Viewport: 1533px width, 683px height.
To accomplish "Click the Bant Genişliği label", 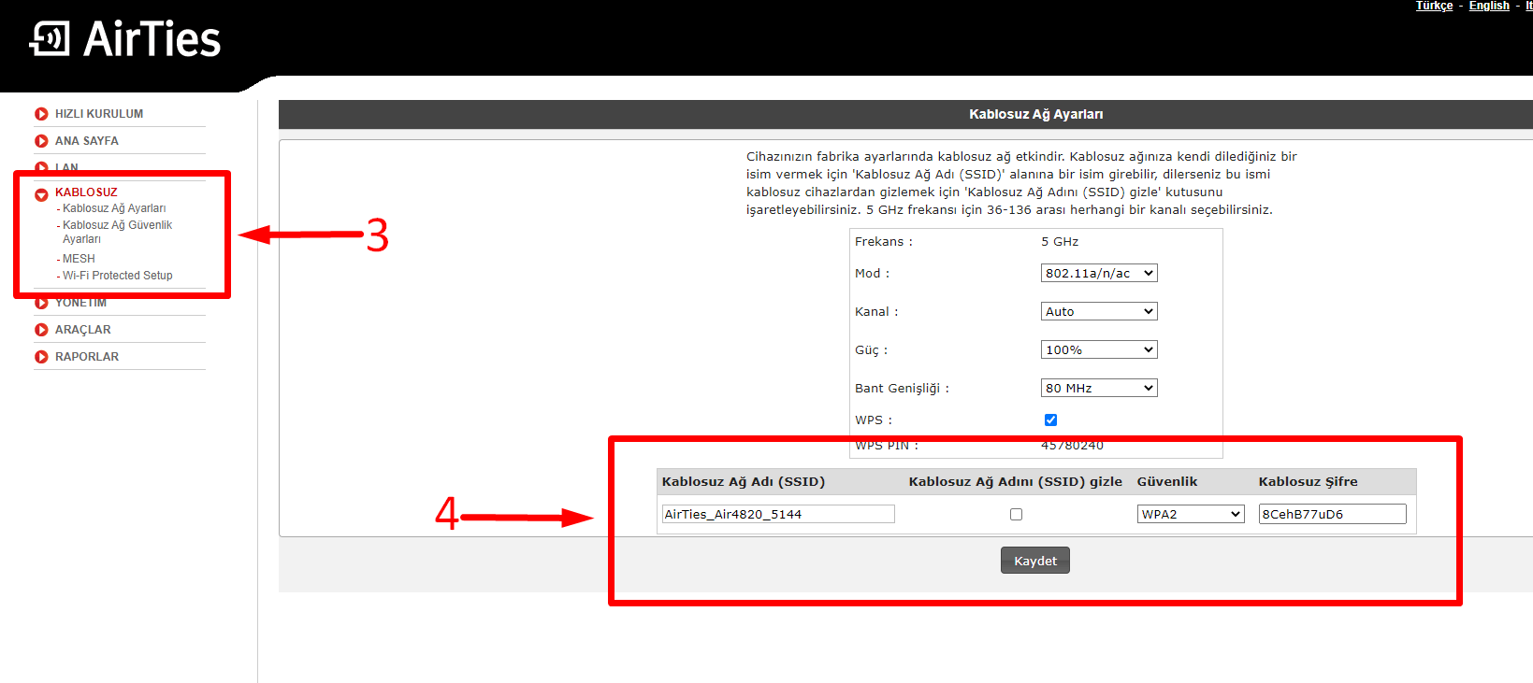I will pos(902,388).
